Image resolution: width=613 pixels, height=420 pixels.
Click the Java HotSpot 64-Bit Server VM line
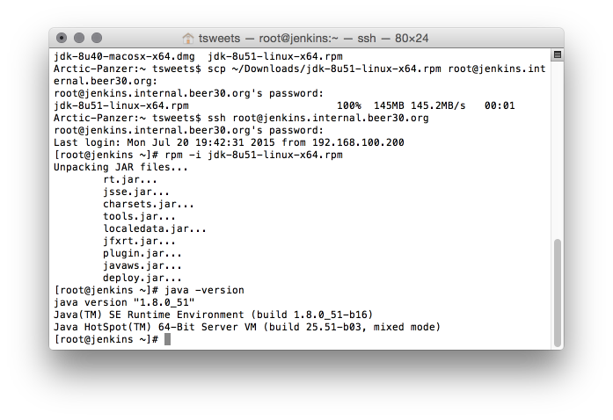[246, 327]
